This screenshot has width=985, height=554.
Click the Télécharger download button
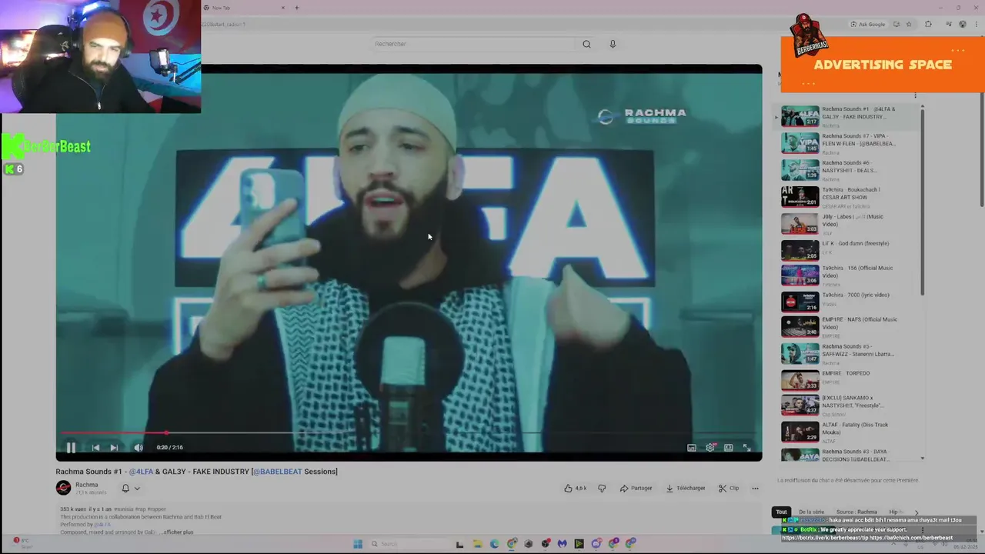click(x=686, y=488)
